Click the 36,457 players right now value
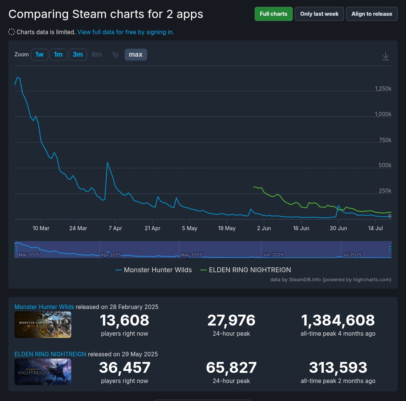 click(124, 367)
